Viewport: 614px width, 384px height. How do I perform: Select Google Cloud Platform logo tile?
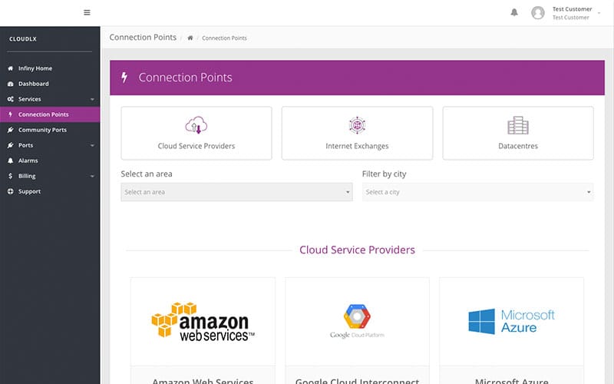[357, 321]
